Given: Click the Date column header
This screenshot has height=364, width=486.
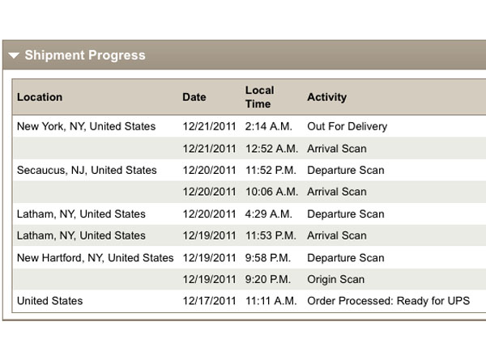Looking at the screenshot, I should tap(194, 97).
